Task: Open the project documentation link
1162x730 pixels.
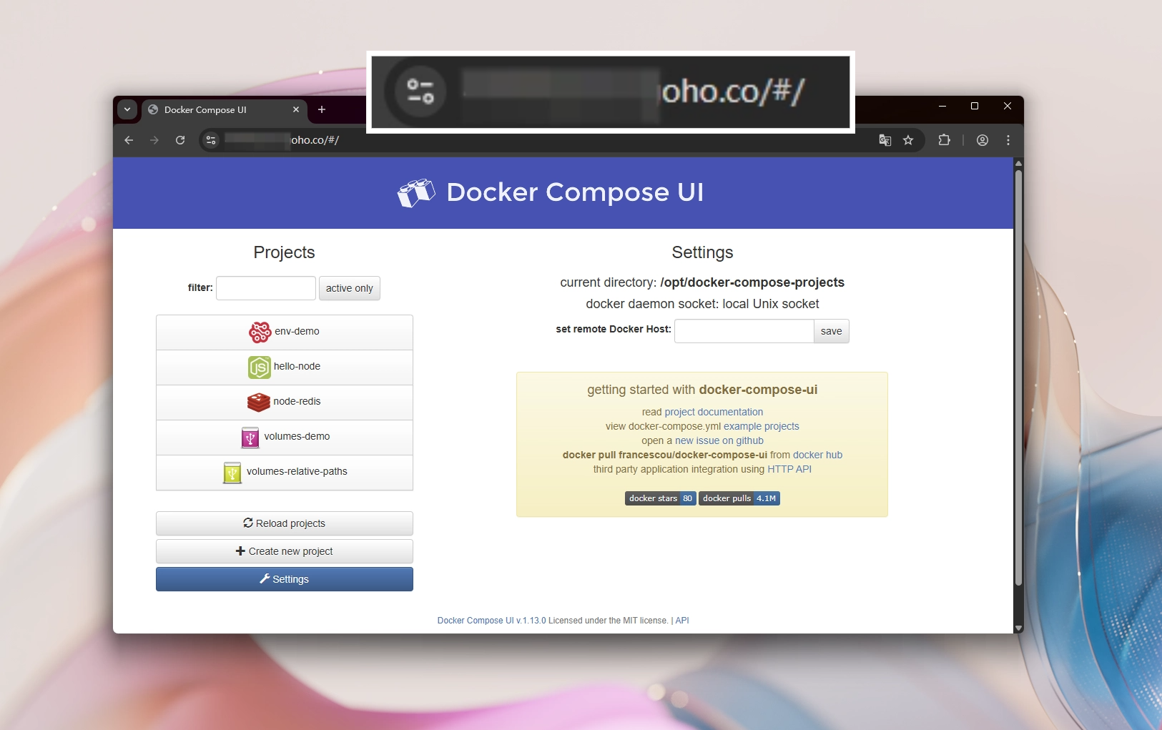Action: 714,412
